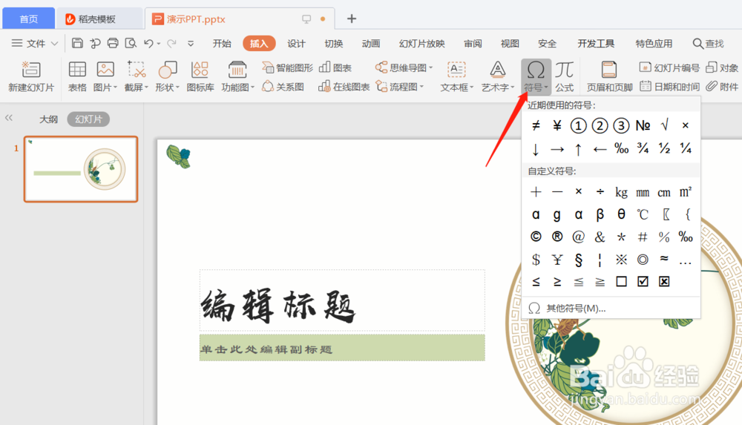Click the print preview icon
The width and height of the screenshot is (742, 425).
(130, 43)
